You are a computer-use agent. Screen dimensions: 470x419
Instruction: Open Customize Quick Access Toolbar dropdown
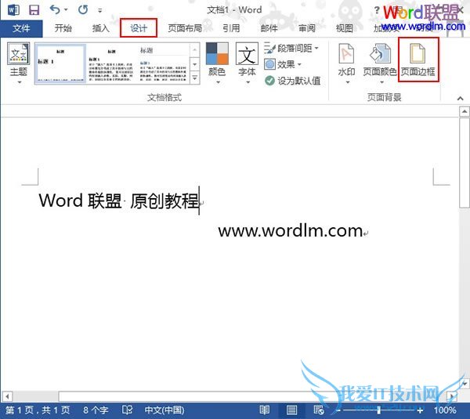[100, 10]
